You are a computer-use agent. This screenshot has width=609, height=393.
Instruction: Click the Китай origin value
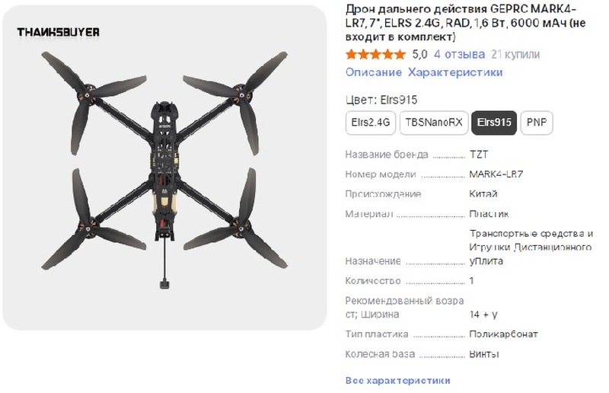[x=483, y=193]
